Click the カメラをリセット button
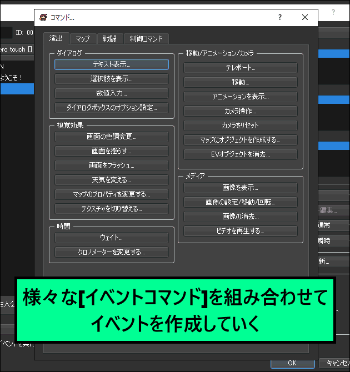This screenshot has width=350, height=372. tap(240, 125)
